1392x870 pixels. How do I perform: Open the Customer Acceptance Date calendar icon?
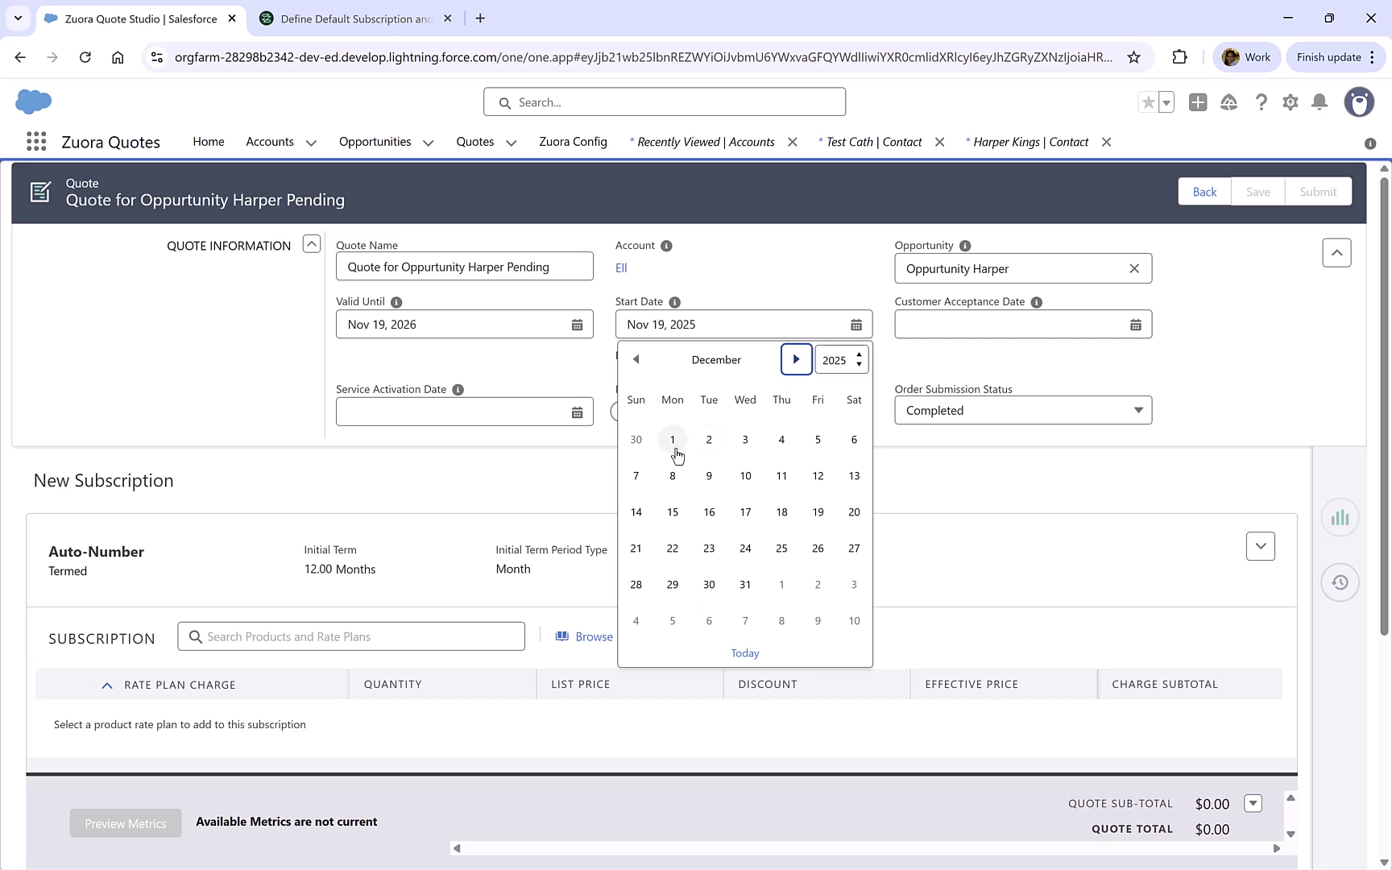[1136, 324]
